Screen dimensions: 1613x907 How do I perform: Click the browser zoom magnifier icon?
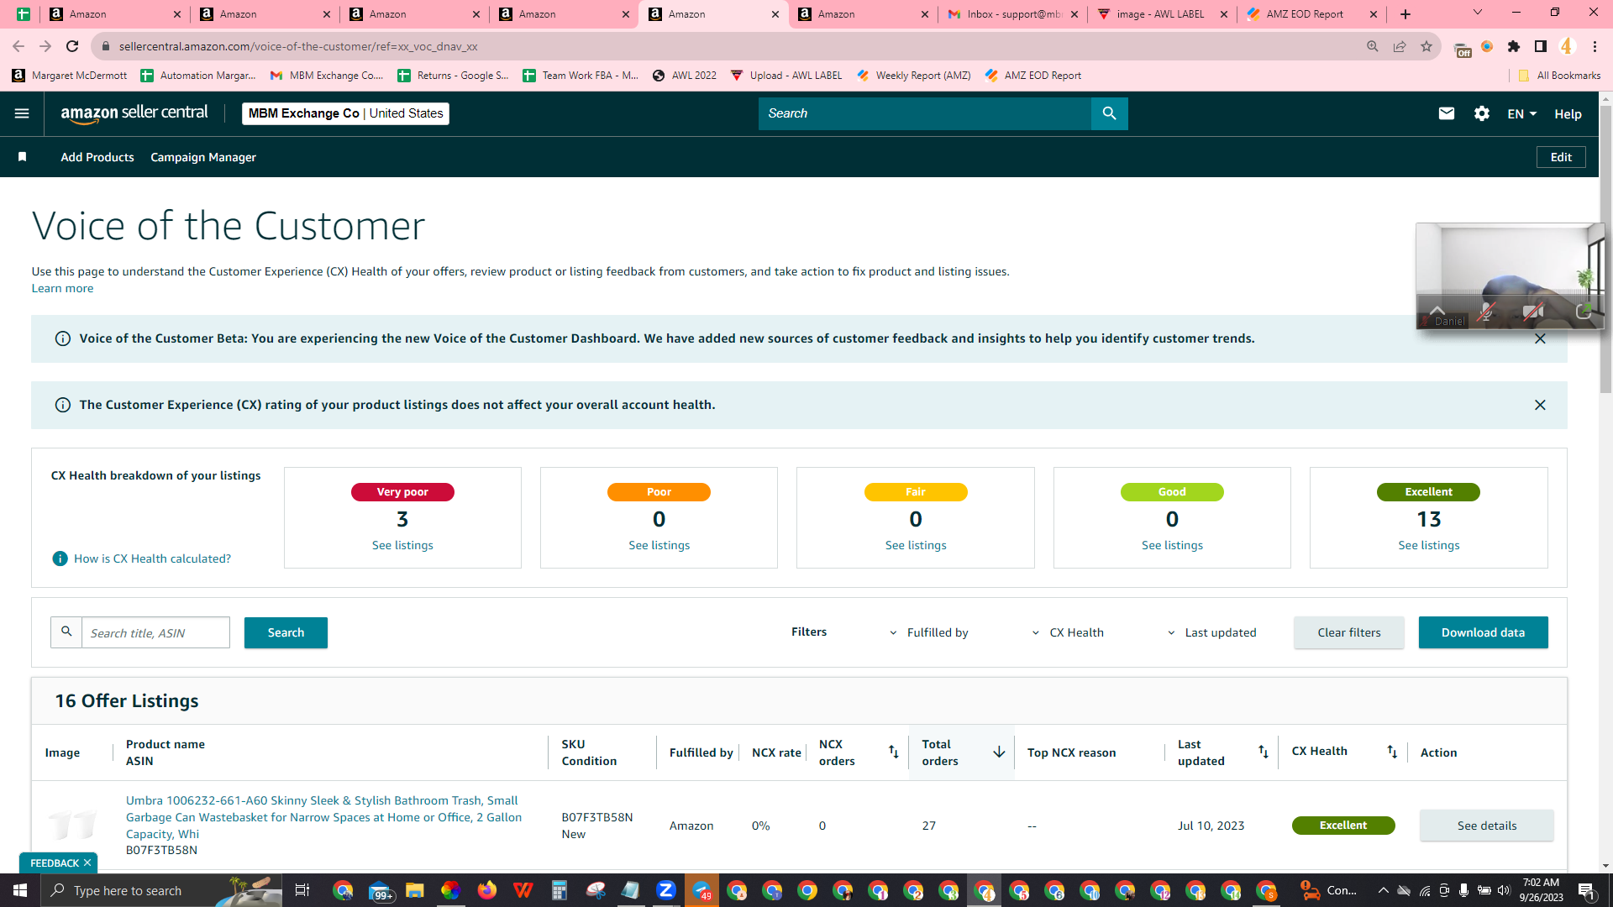click(1373, 46)
